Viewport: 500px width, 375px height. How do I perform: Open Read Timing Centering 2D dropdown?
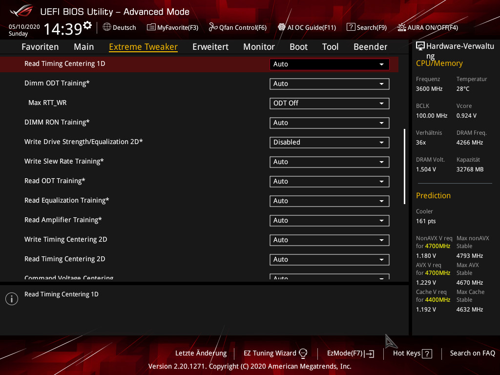click(x=330, y=260)
